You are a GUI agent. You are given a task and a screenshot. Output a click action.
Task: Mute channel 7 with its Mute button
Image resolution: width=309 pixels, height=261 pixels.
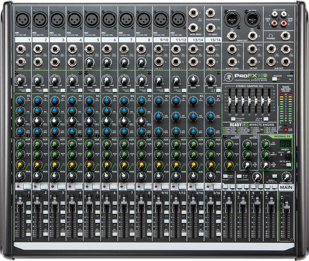click(130, 186)
